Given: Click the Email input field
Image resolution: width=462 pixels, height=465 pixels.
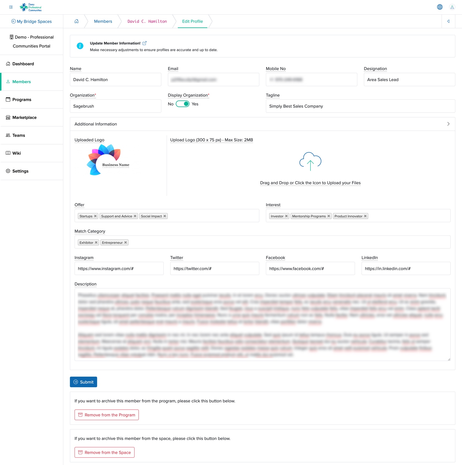Looking at the screenshot, I should [x=213, y=80].
